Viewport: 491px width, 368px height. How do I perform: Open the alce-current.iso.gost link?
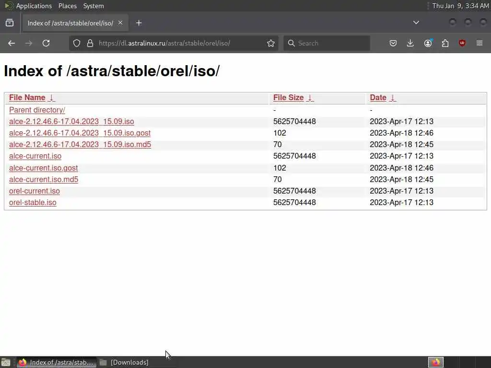click(44, 168)
